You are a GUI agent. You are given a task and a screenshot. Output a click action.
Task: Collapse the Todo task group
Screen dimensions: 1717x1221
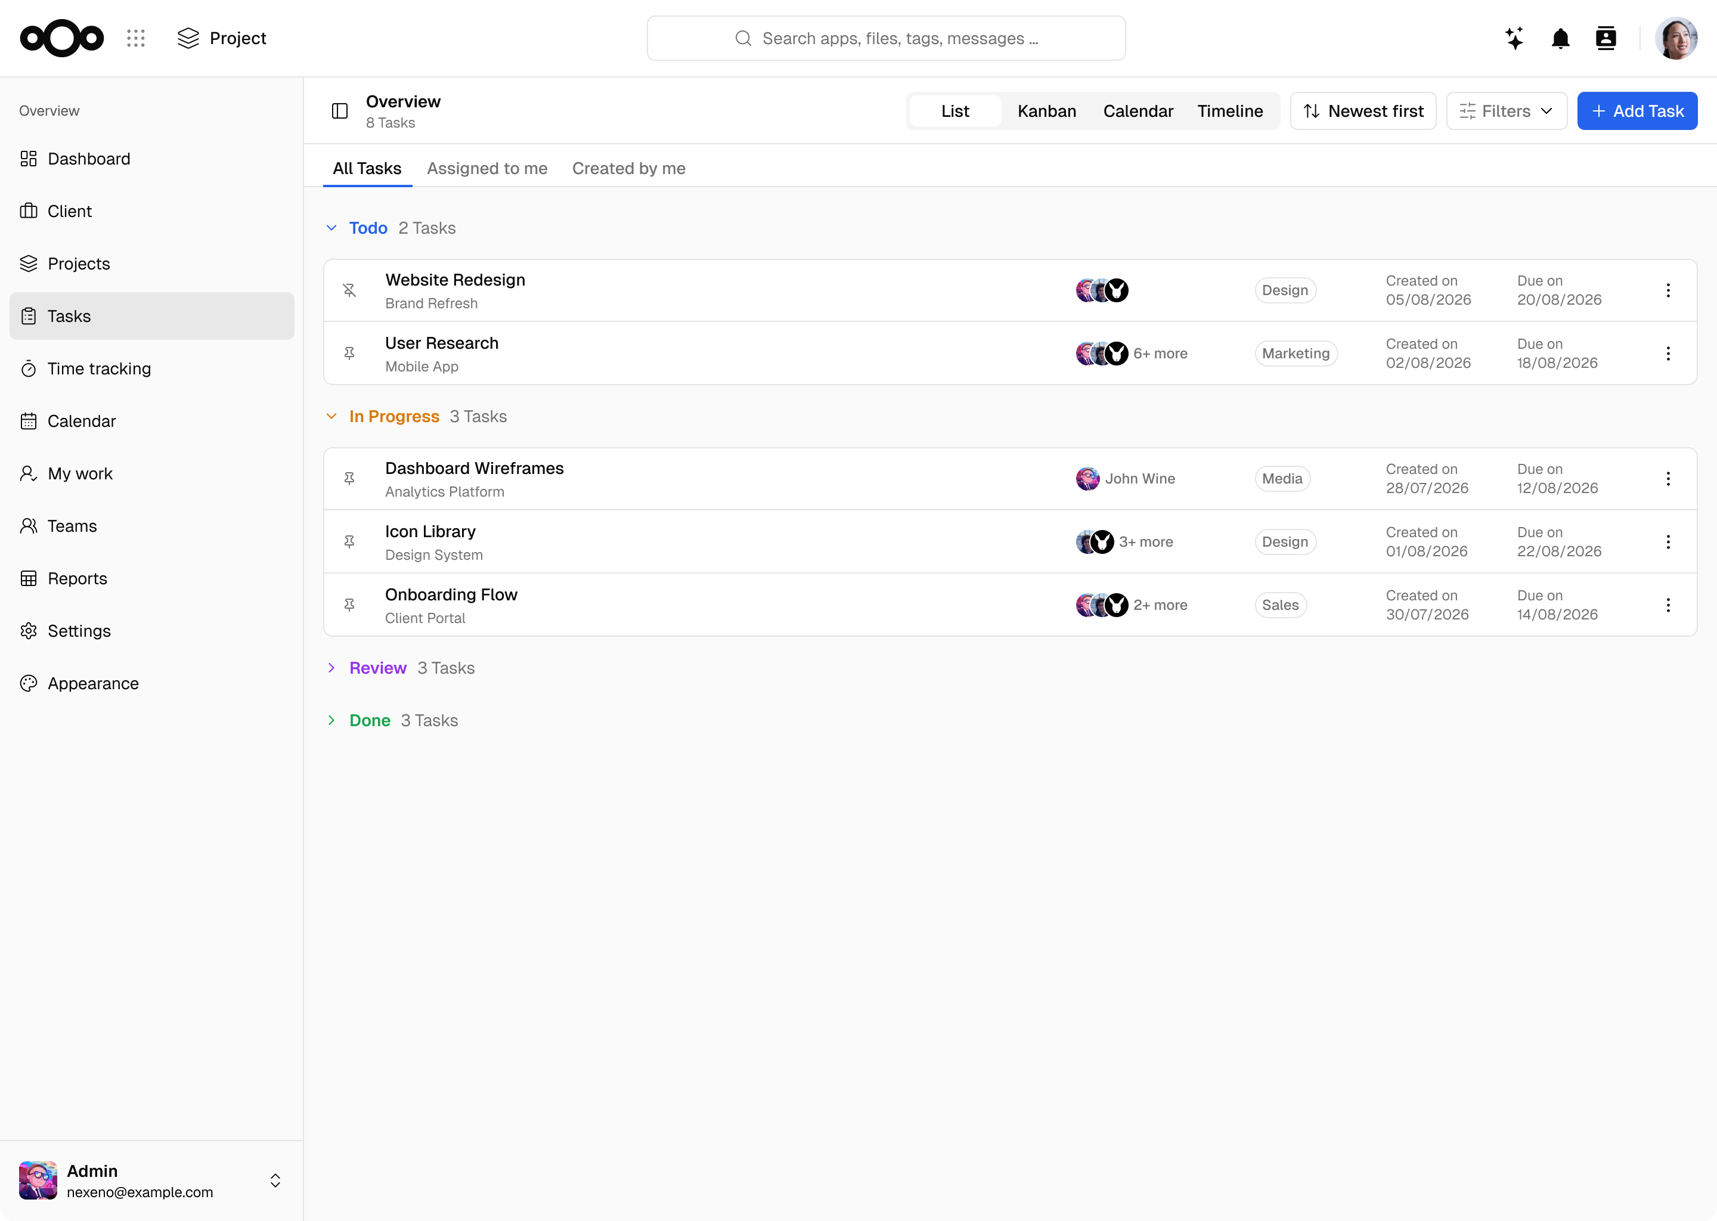click(331, 228)
